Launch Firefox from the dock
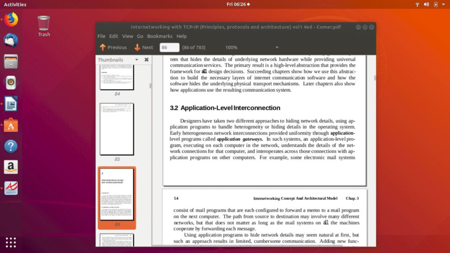The height and width of the screenshot is (253, 450). click(11, 19)
